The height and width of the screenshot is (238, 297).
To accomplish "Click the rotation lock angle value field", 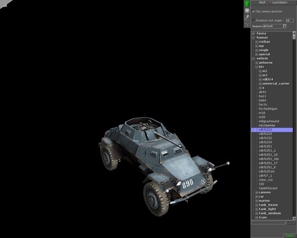I will pyautogui.click(x=290, y=20).
